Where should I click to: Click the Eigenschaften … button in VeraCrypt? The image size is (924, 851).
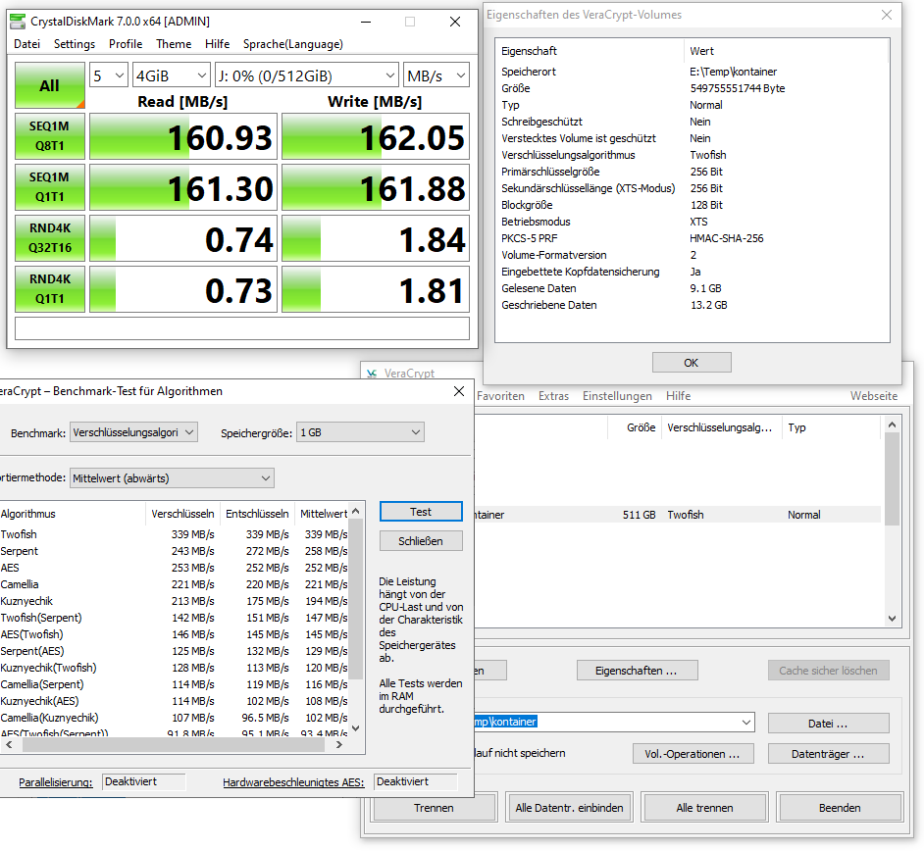[x=637, y=671]
